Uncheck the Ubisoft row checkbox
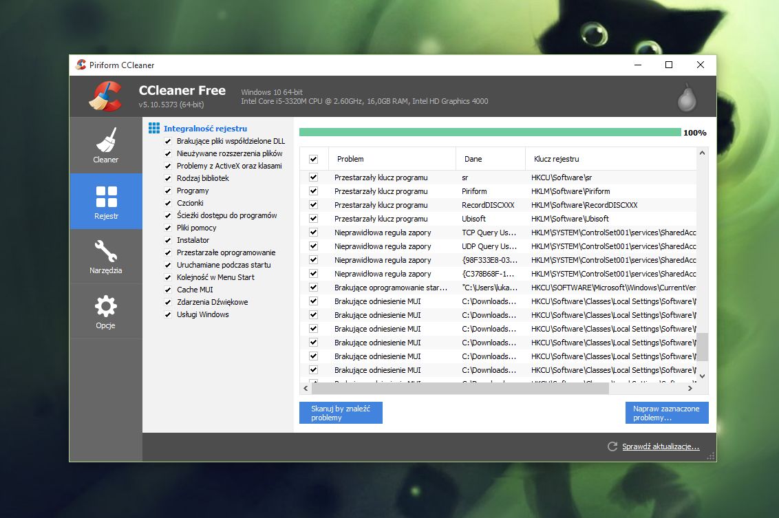779x518 pixels. point(314,219)
